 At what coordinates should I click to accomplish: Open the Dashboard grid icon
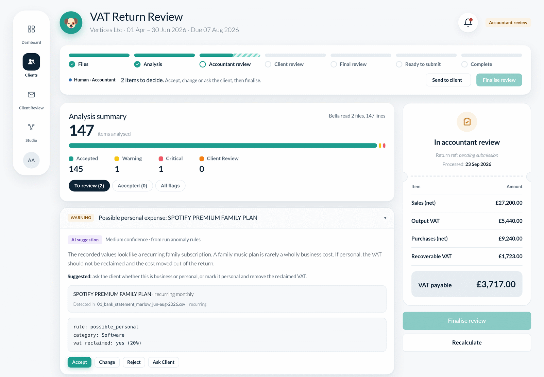pyautogui.click(x=31, y=29)
